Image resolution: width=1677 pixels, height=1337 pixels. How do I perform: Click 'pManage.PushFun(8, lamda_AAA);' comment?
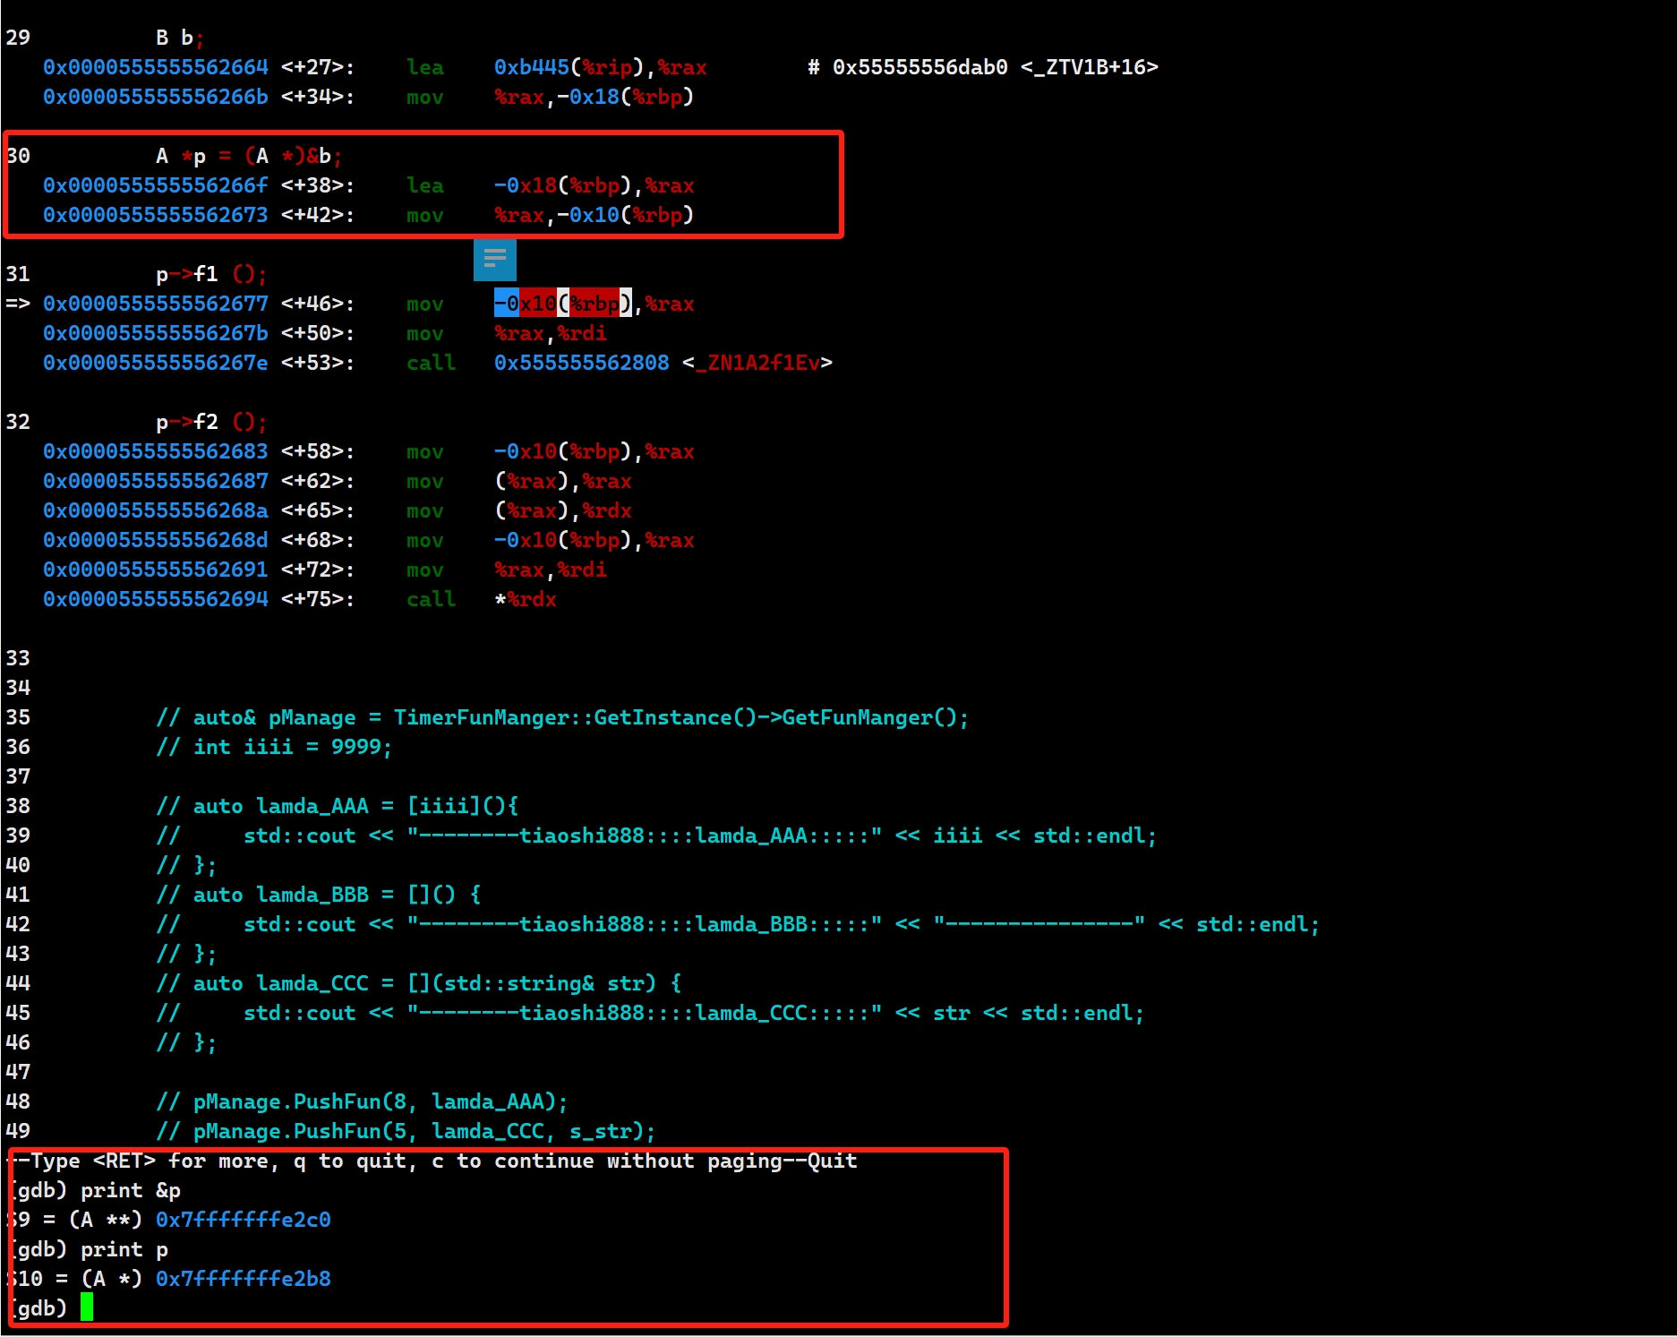point(362,1101)
